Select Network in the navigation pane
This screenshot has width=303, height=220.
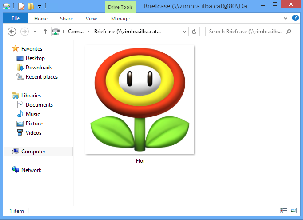[31, 170]
